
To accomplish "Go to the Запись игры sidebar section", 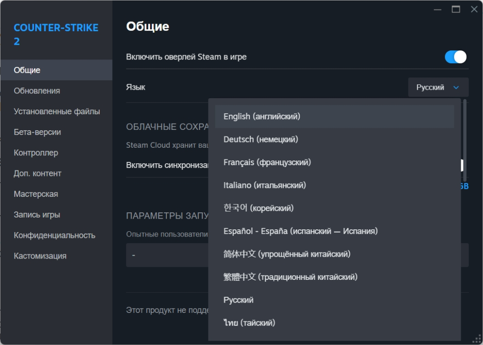I will coord(37,215).
